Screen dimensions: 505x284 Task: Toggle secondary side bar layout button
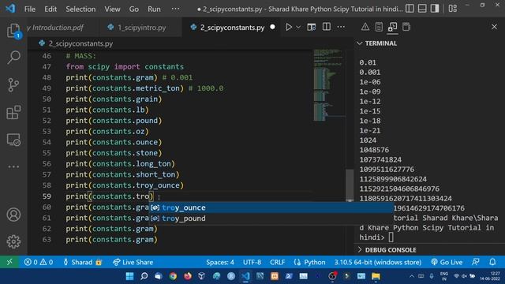point(435,9)
